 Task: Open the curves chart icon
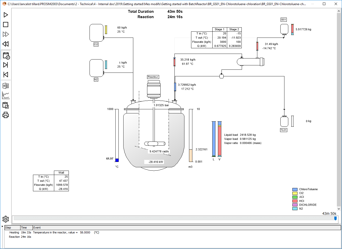click(x=6, y=95)
